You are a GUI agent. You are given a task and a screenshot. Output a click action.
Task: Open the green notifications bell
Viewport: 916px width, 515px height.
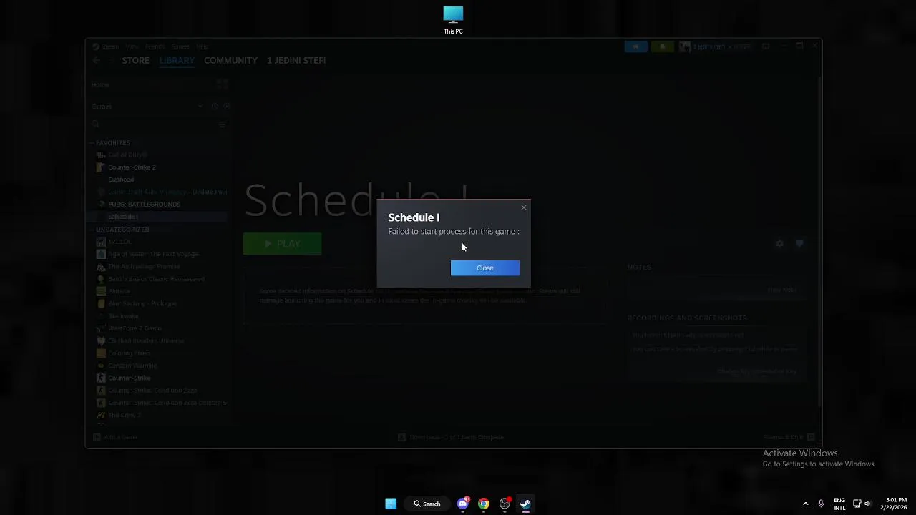(662, 46)
